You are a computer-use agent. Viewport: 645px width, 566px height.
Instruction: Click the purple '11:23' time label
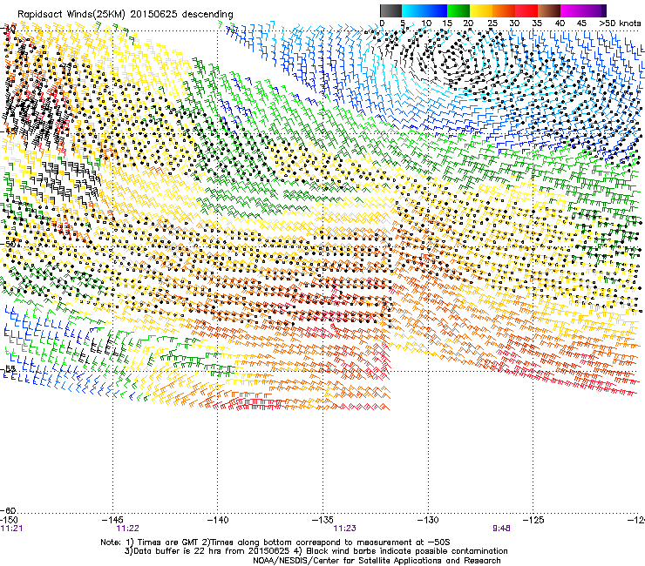coord(344,529)
